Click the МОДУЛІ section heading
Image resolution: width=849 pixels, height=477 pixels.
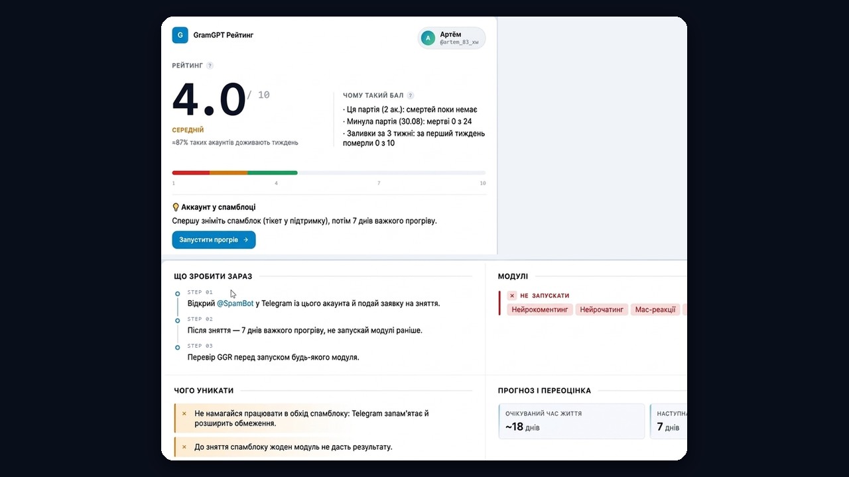click(x=513, y=276)
